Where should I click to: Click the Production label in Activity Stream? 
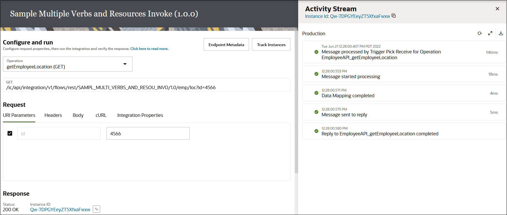314,33
